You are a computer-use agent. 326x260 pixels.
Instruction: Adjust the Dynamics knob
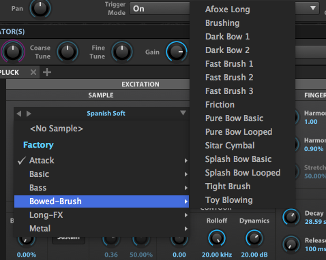tap(254, 238)
